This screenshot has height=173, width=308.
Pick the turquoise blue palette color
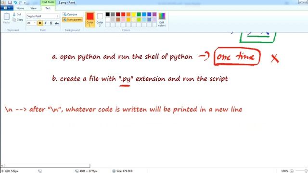click(144, 14)
